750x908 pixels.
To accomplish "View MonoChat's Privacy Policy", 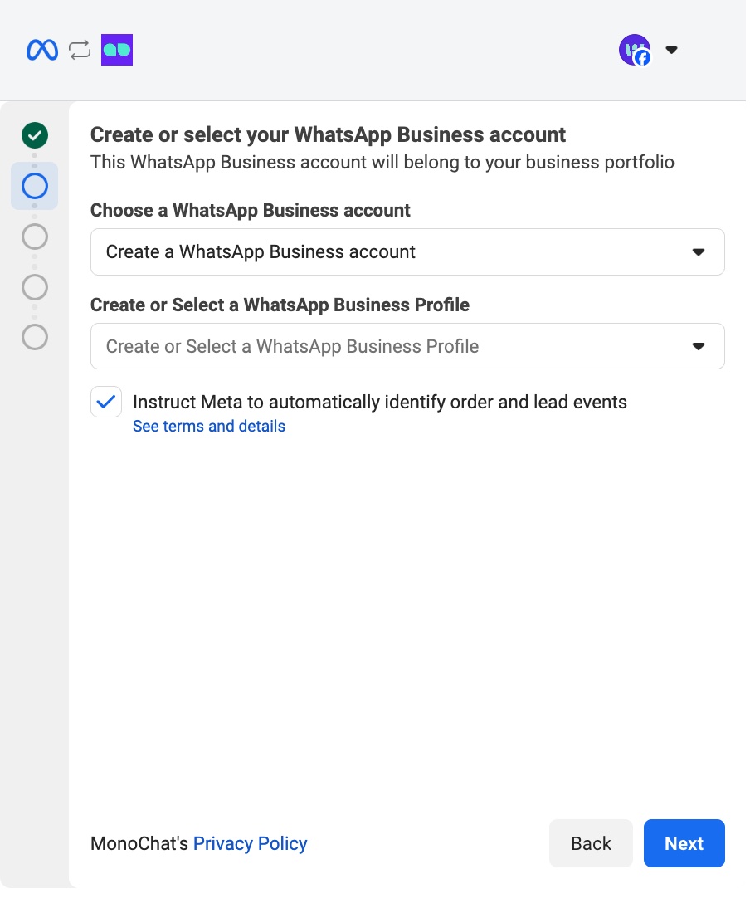I will tap(250, 843).
